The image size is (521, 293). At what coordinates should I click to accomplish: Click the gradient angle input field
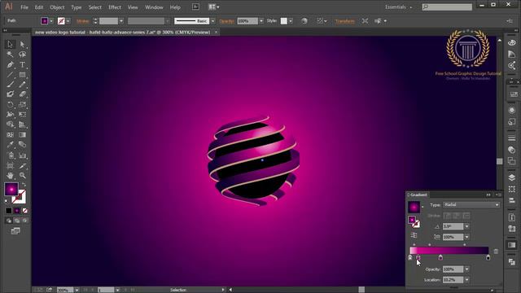[x=453, y=226]
